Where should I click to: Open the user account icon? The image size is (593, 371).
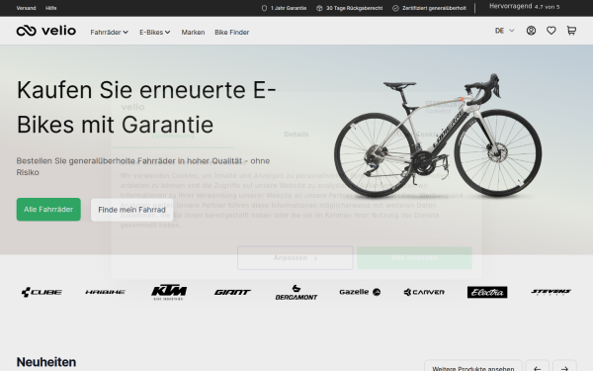coord(531,31)
